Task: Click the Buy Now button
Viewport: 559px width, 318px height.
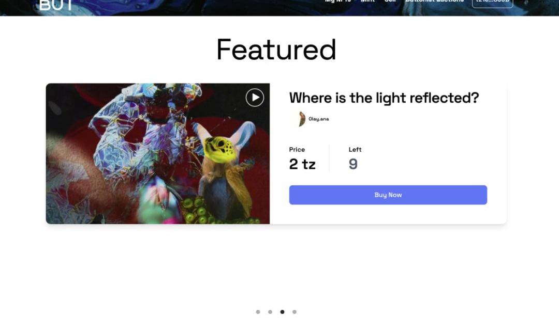Action: pos(388,195)
